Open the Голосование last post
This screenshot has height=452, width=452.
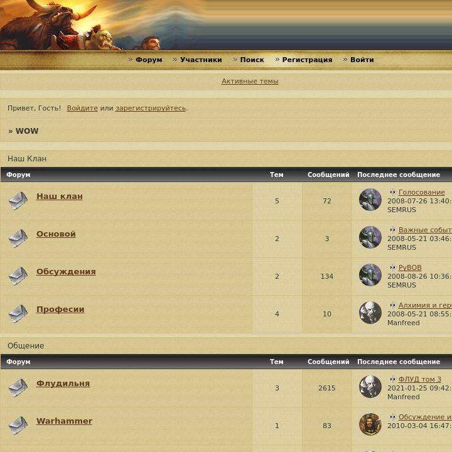point(421,192)
